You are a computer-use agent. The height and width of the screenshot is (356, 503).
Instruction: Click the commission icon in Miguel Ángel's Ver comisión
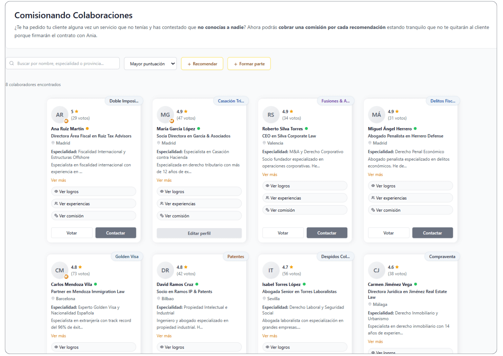click(373, 210)
